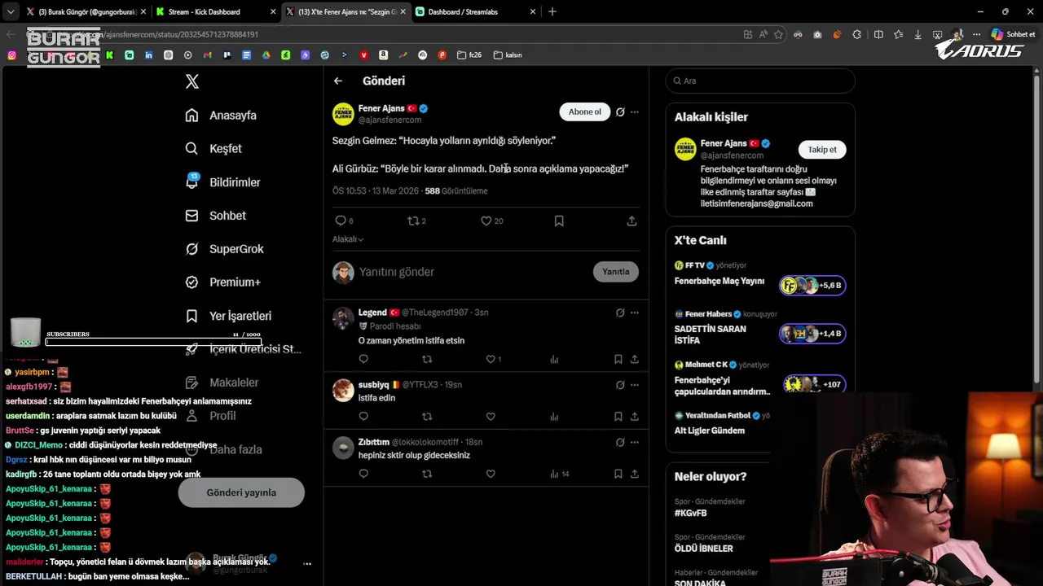The height and width of the screenshot is (586, 1043).
Task: Open Sohbet messages
Action: [215, 216]
